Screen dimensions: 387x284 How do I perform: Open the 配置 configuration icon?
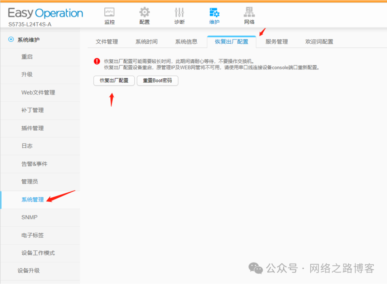click(144, 15)
